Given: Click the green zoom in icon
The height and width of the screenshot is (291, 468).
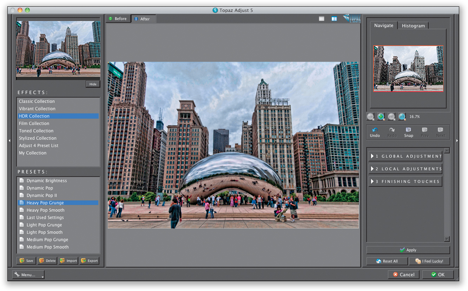Looking at the screenshot, I should [381, 117].
